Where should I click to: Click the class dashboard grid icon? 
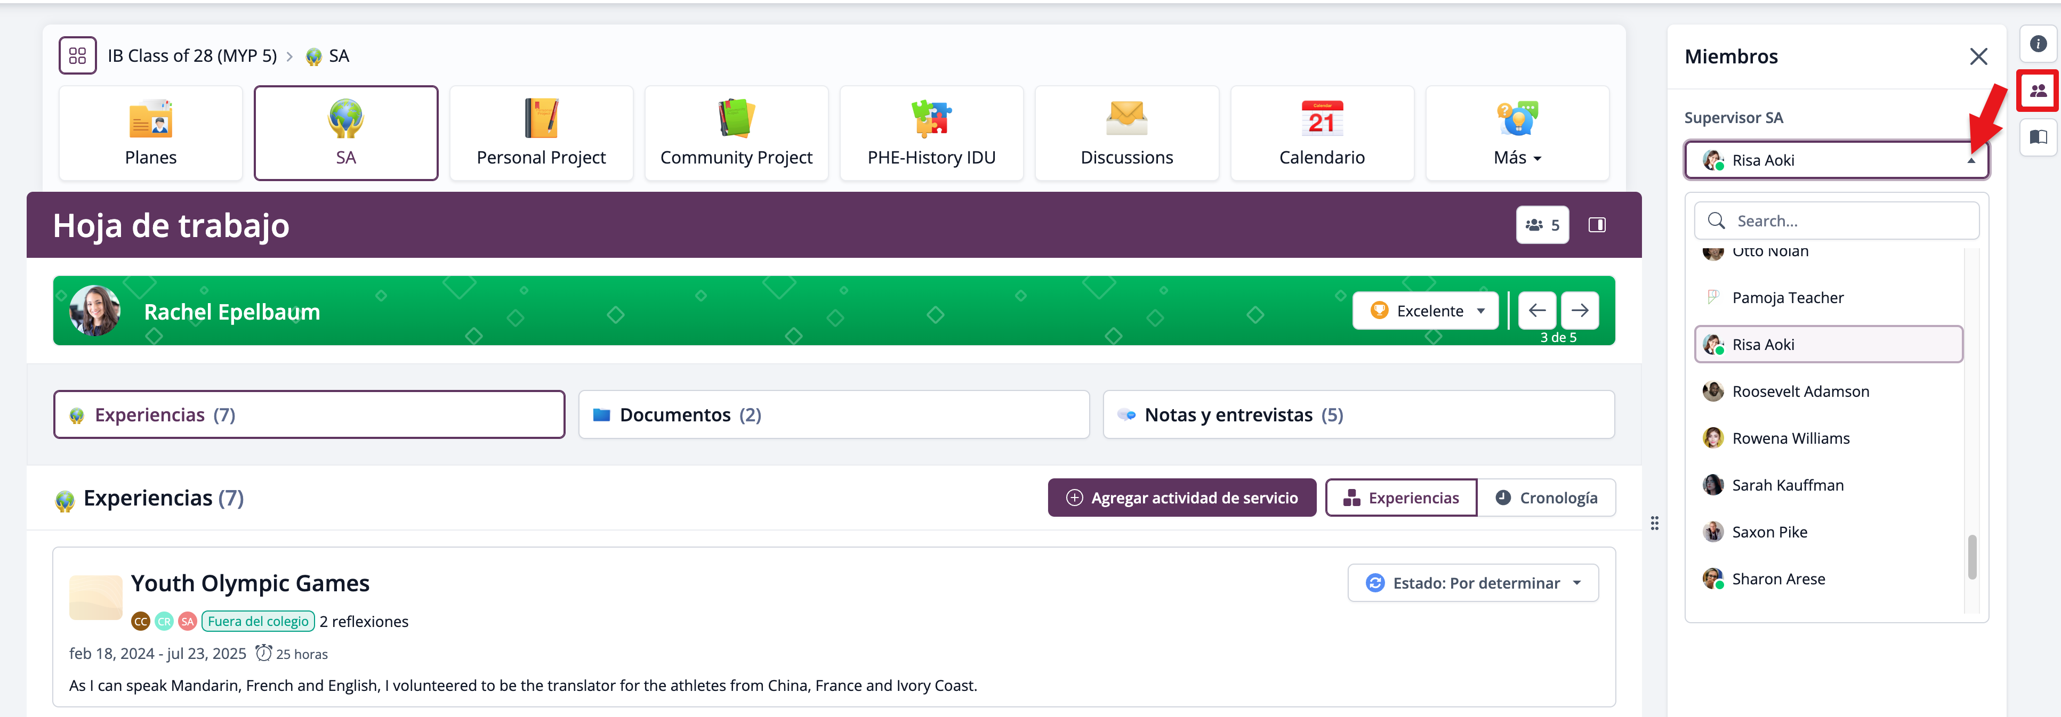pyautogui.click(x=78, y=56)
